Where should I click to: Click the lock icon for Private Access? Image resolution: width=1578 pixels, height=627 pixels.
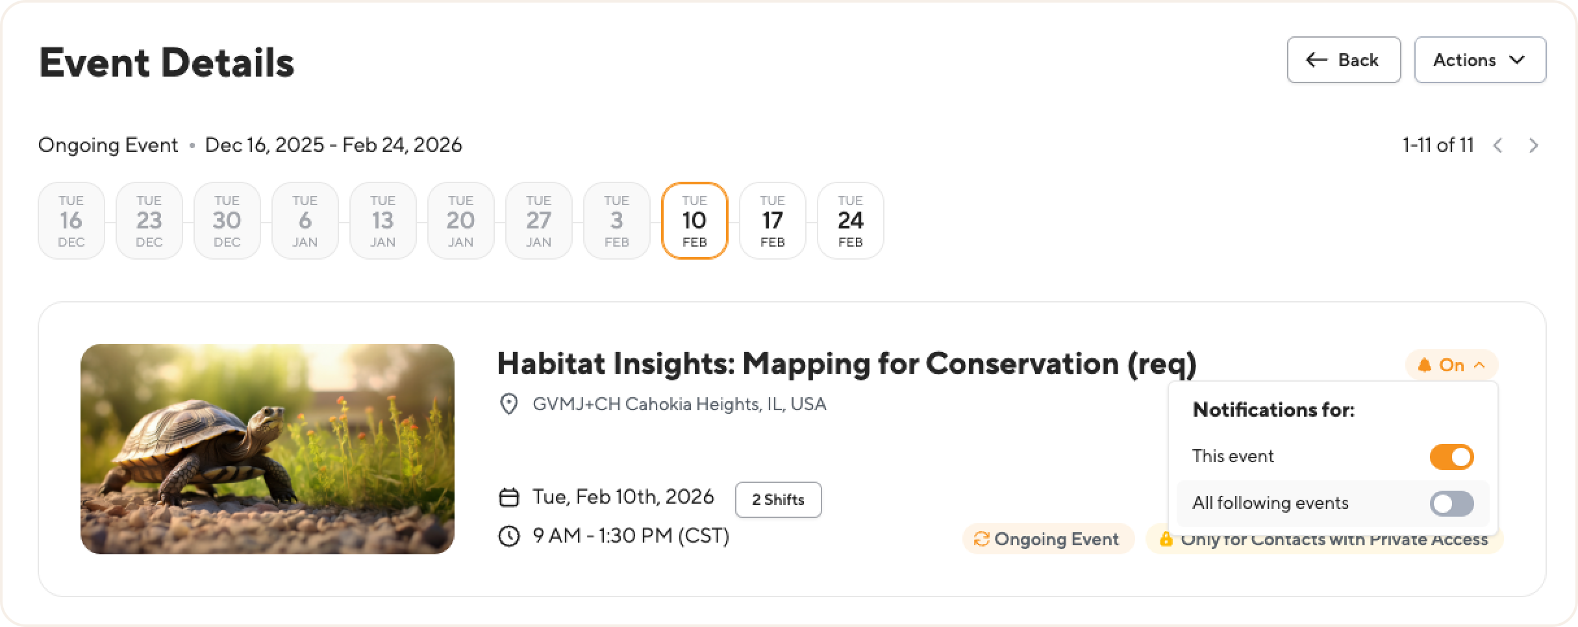pyautogui.click(x=1166, y=539)
